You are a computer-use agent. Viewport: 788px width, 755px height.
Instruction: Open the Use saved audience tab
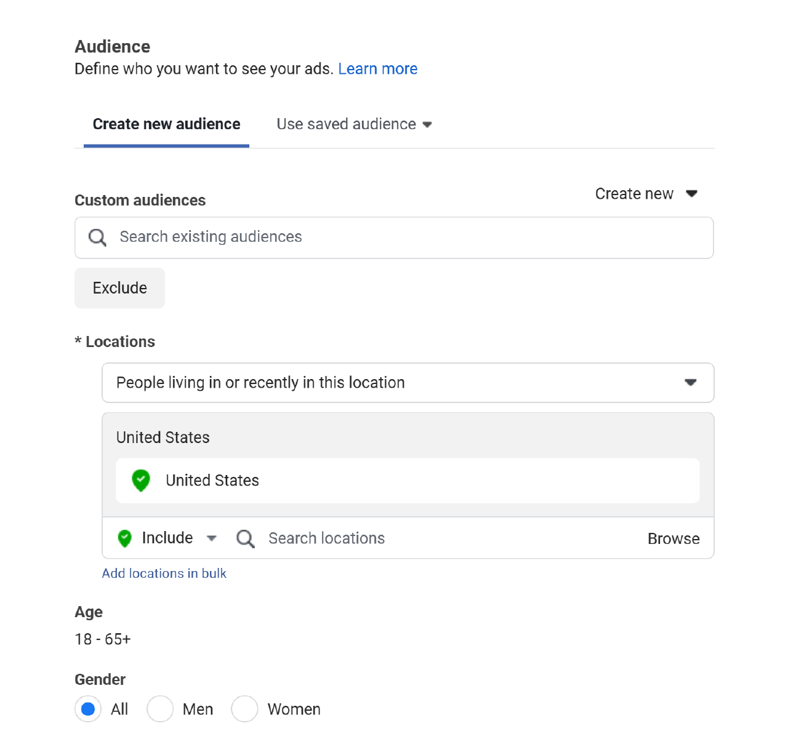tap(354, 124)
